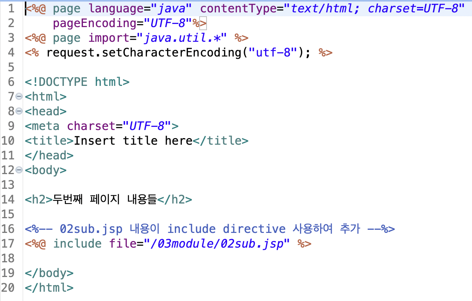Place cursor in pageEncoding="UTF-8" on line 2
This screenshot has width=472, height=301.
[x=123, y=23]
